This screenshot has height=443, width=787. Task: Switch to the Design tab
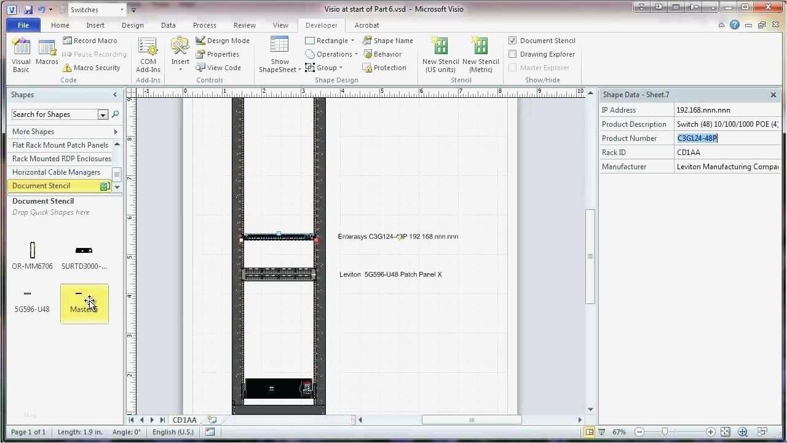[133, 25]
